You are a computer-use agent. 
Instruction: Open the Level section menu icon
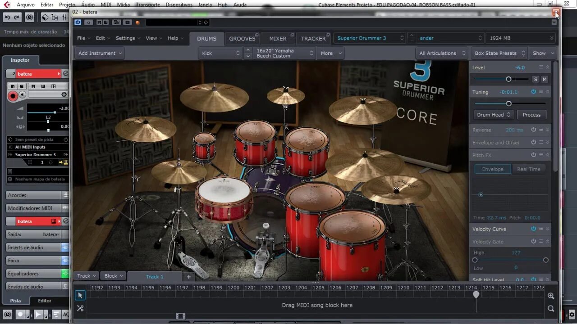[541, 67]
